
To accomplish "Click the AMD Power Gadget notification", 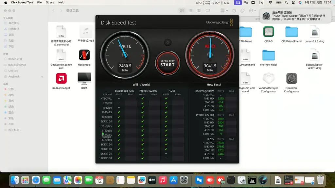I will (296, 16).
